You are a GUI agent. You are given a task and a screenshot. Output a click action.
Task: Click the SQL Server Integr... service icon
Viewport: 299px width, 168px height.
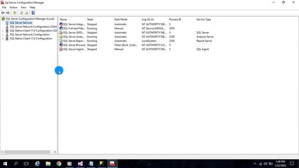(x=61, y=24)
